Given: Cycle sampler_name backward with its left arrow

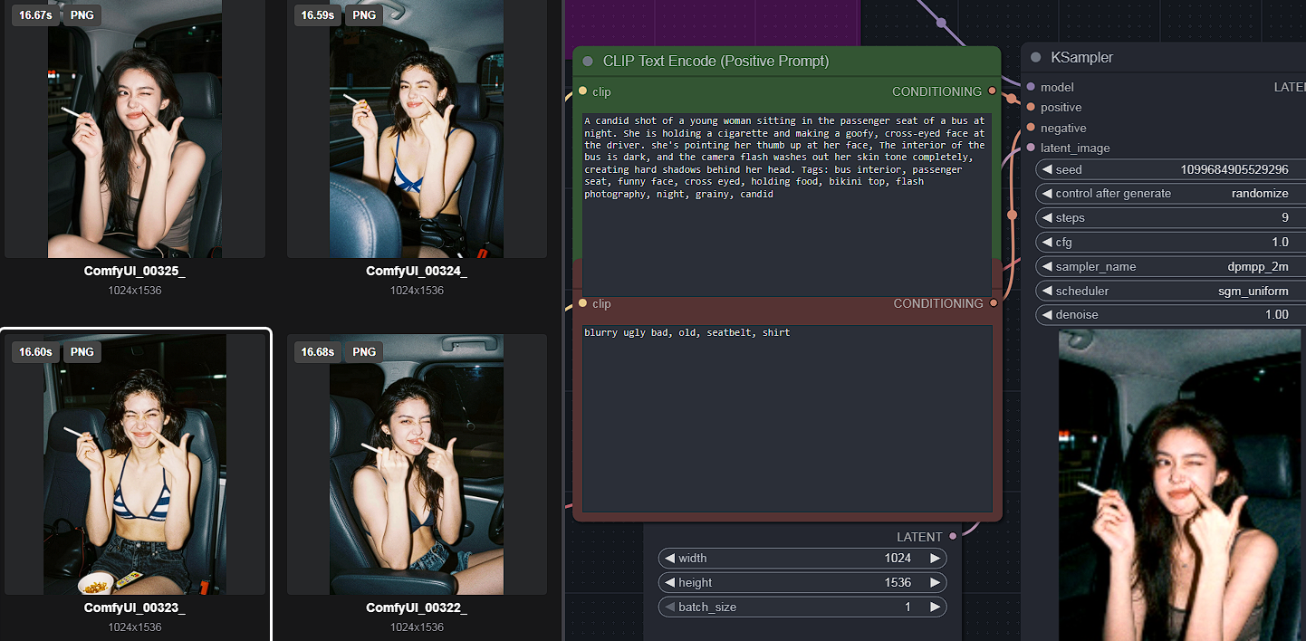Looking at the screenshot, I should pyautogui.click(x=1047, y=266).
